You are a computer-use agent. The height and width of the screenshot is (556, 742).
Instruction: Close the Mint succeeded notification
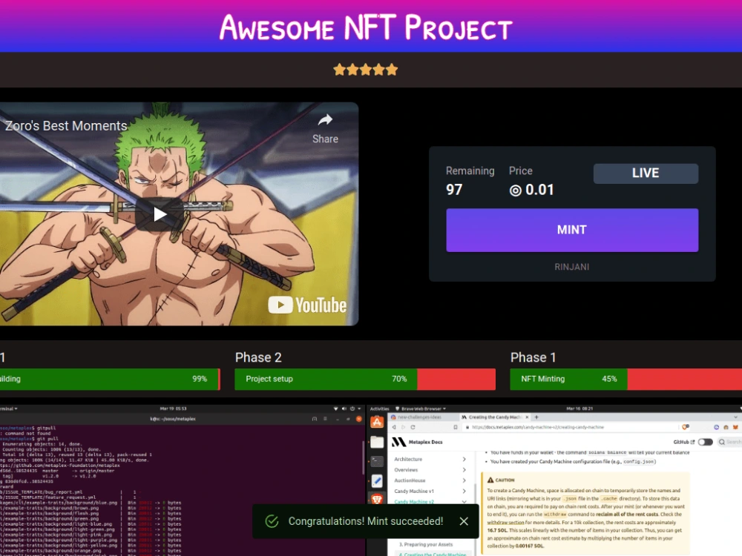[464, 521]
